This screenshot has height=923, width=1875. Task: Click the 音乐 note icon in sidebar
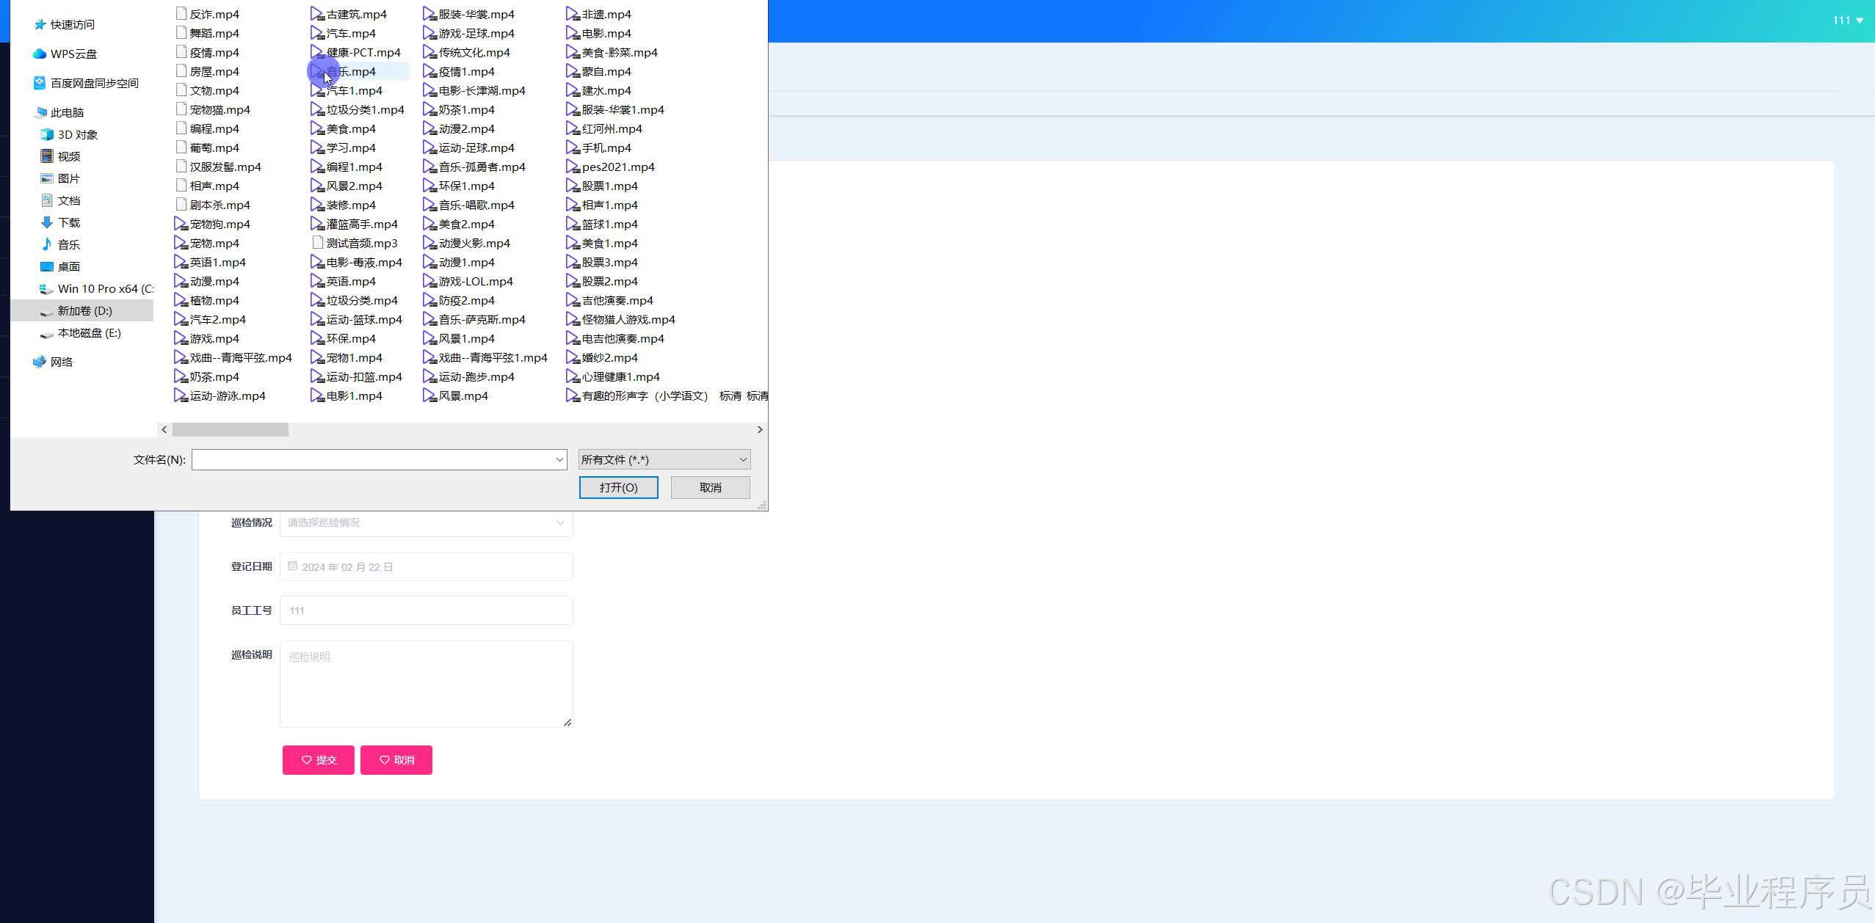[47, 244]
